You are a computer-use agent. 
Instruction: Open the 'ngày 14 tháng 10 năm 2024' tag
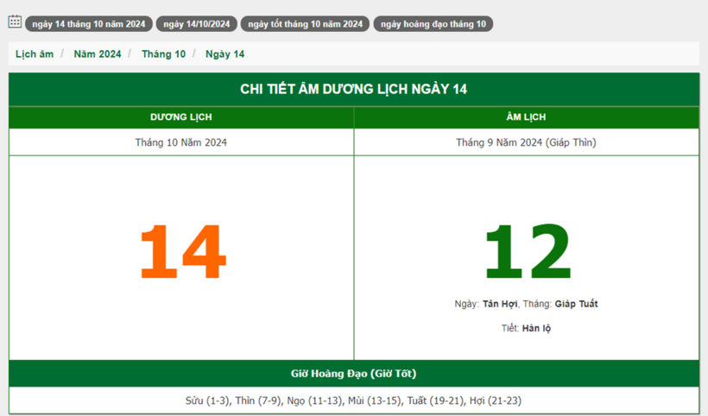click(x=88, y=24)
